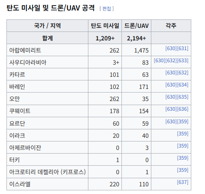Click the country name 요르단
This screenshot has width=205, height=194.
tap(17, 123)
